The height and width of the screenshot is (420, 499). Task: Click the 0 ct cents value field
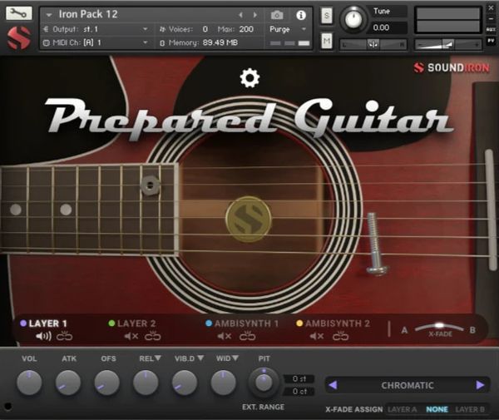point(299,392)
